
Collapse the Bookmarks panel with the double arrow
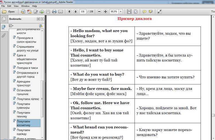tap(38, 19)
